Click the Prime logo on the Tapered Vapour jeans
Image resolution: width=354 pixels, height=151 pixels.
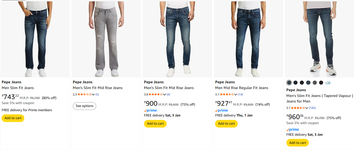(293, 129)
